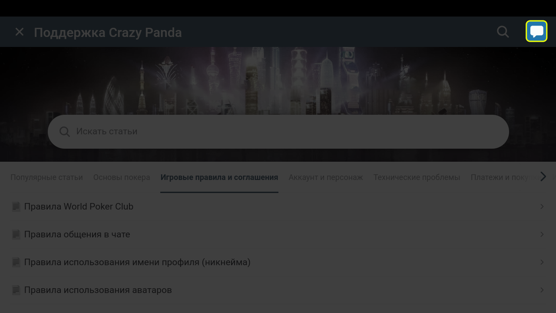Viewport: 556px width, 313px height.
Task: Open the support chat icon
Action: pyautogui.click(x=536, y=31)
